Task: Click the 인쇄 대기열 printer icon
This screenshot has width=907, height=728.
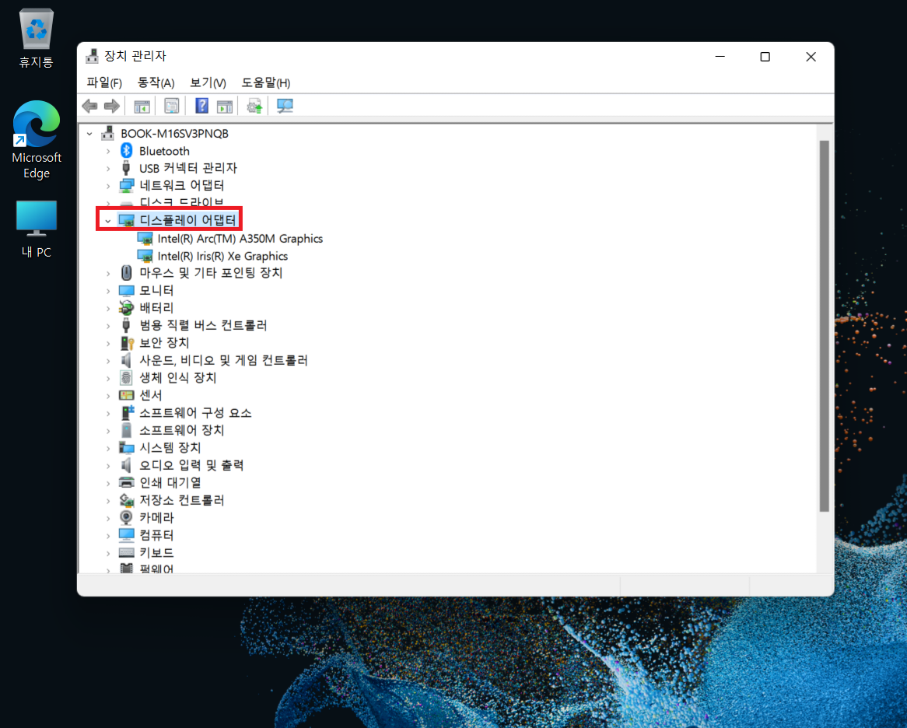Action: pyautogui.click(x=127, y=482)
